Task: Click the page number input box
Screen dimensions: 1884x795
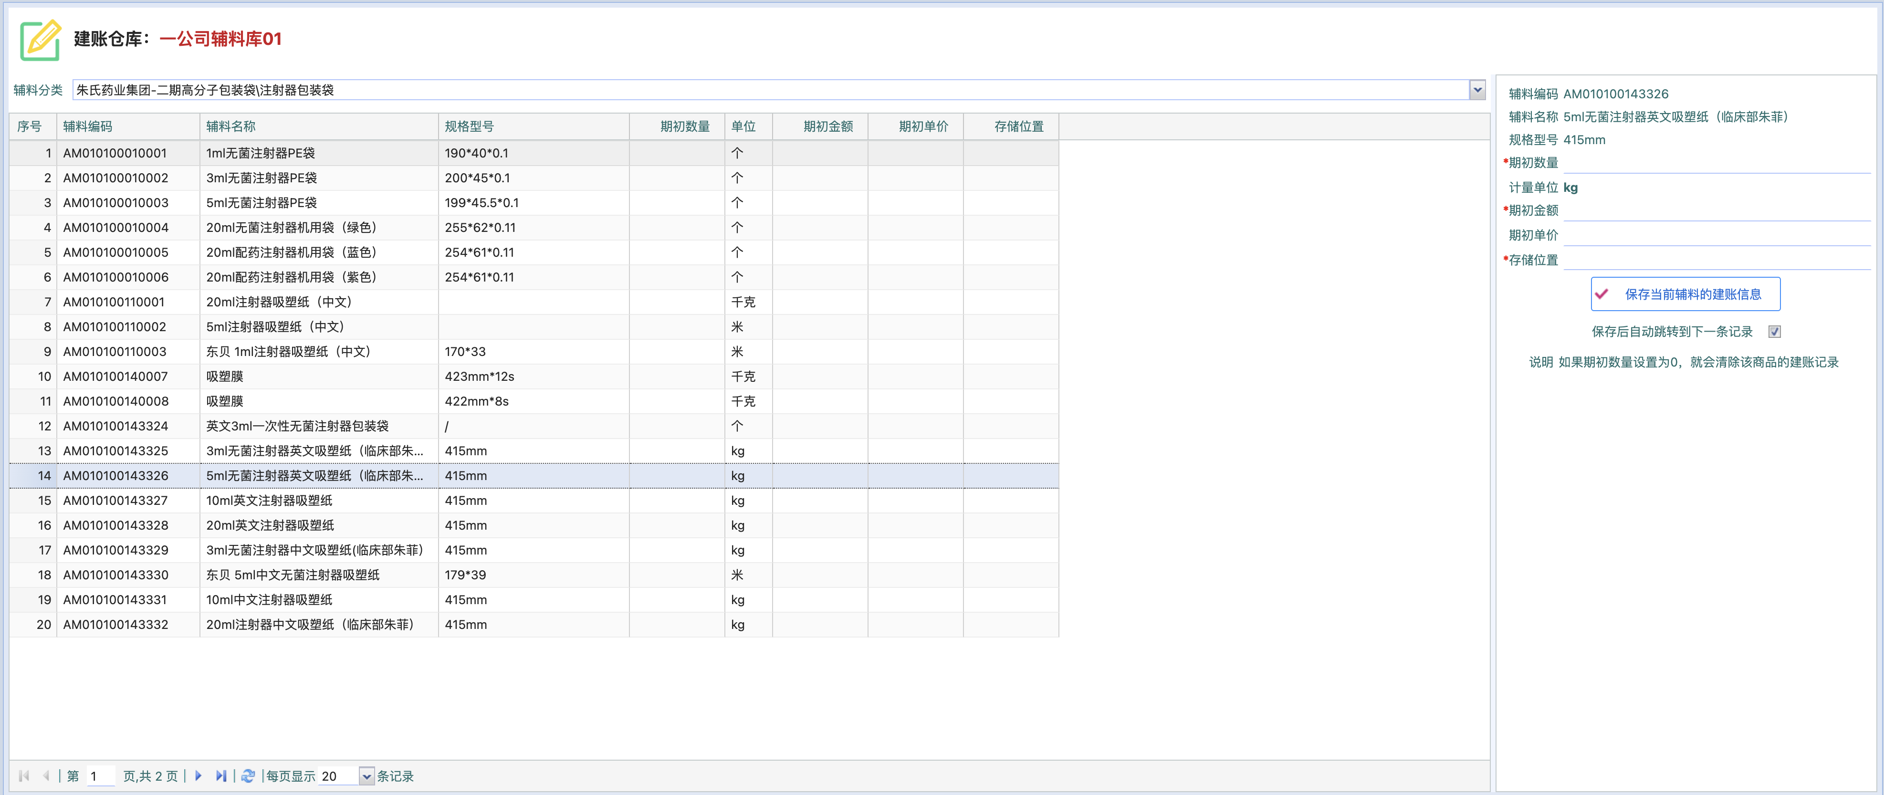Action: click(x=100, y=776)
